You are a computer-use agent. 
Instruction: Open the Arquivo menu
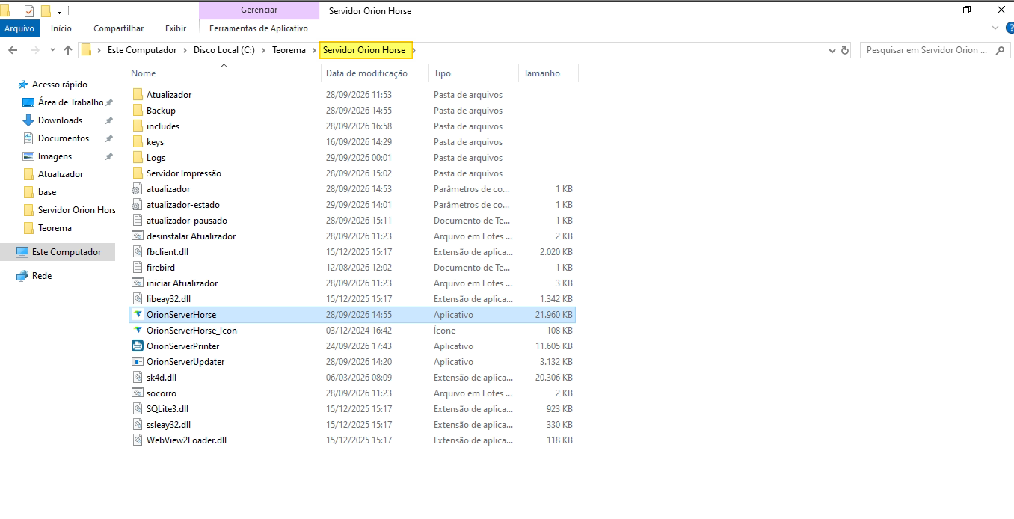click(20, 28)
